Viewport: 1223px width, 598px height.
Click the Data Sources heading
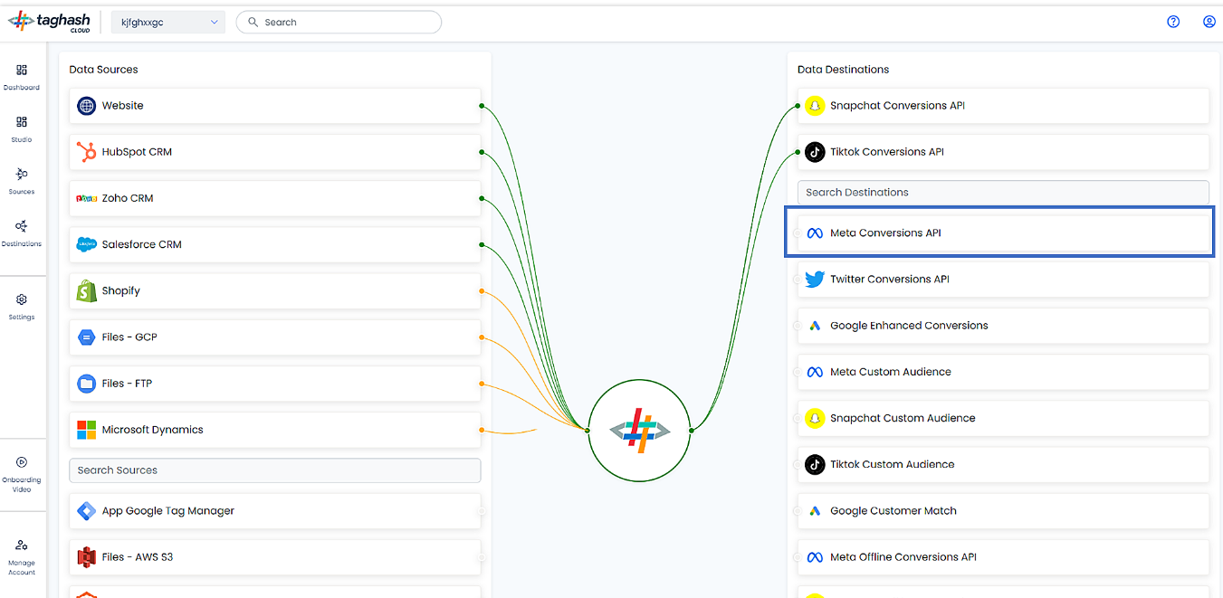pos(103,70)
